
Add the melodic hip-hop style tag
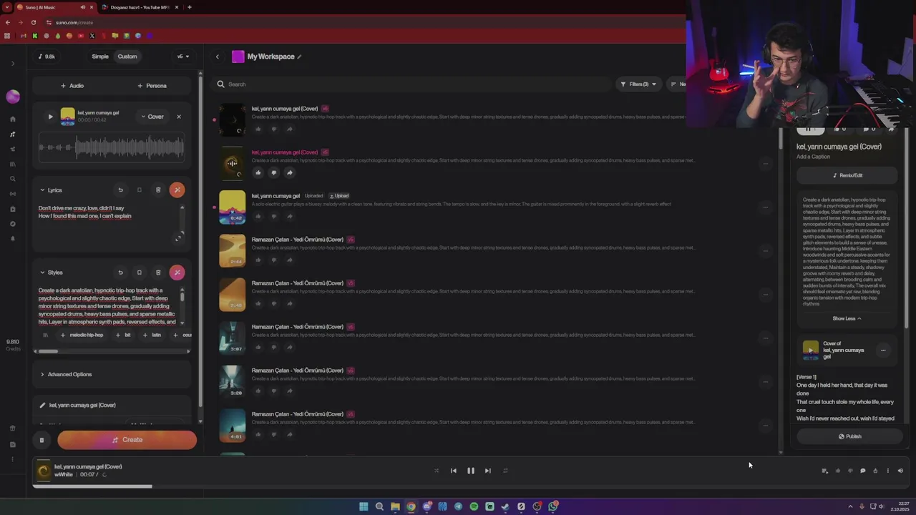pyautogui.click(x=82, y=335)
